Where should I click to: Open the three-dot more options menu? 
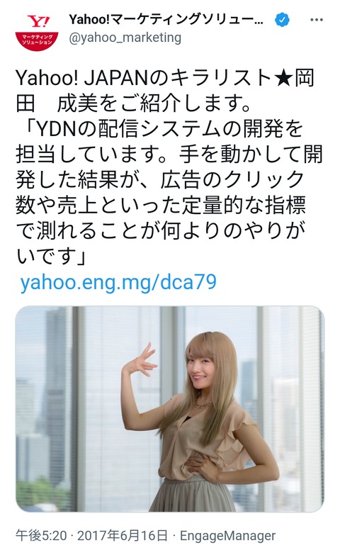pyautogui.click(x=317, y=20)
